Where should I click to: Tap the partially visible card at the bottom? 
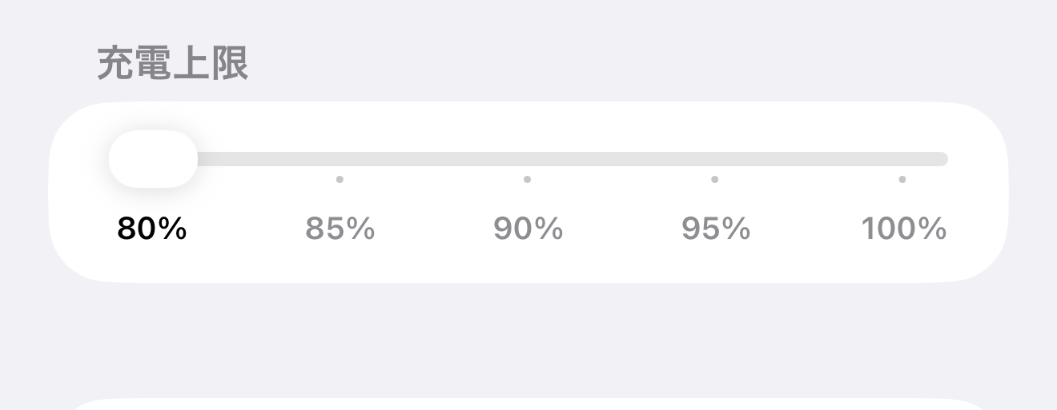(x=528, y=404)
